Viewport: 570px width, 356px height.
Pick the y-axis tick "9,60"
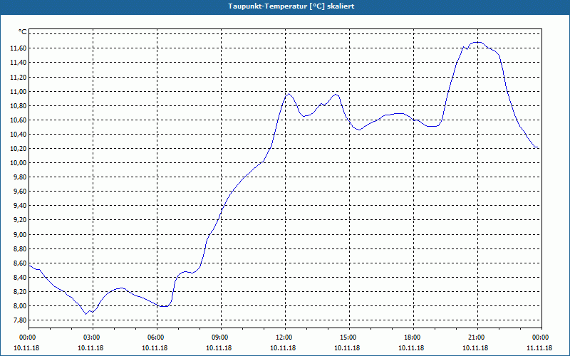[20, 192]
